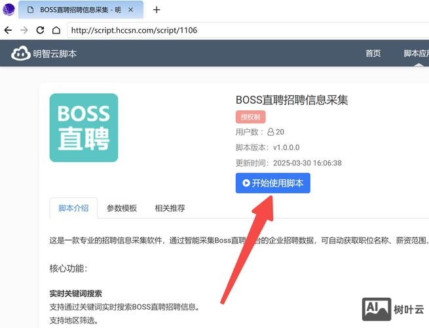The width and height of the screenshot is (429, 328).
Task: Open the 脚本应用 navigation item
Action: [416, 53]
